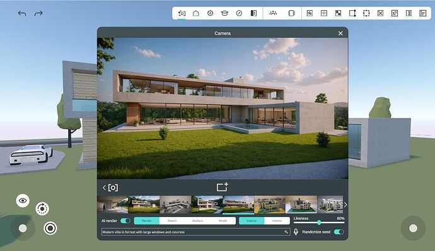Click the Randomize seed label
The image size is (435, 251).
click(316, 231)
